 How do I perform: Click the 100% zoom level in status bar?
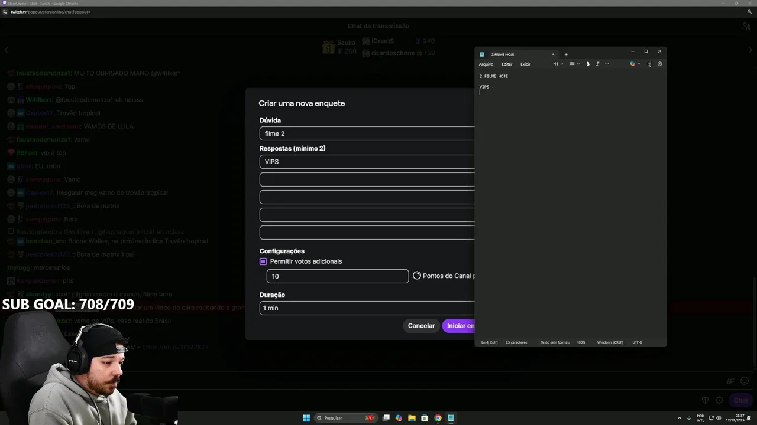tap(581, 342)
